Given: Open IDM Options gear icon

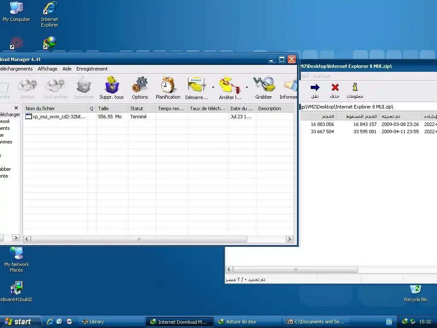Looking at the screenshot, I should tap(140, 89).
